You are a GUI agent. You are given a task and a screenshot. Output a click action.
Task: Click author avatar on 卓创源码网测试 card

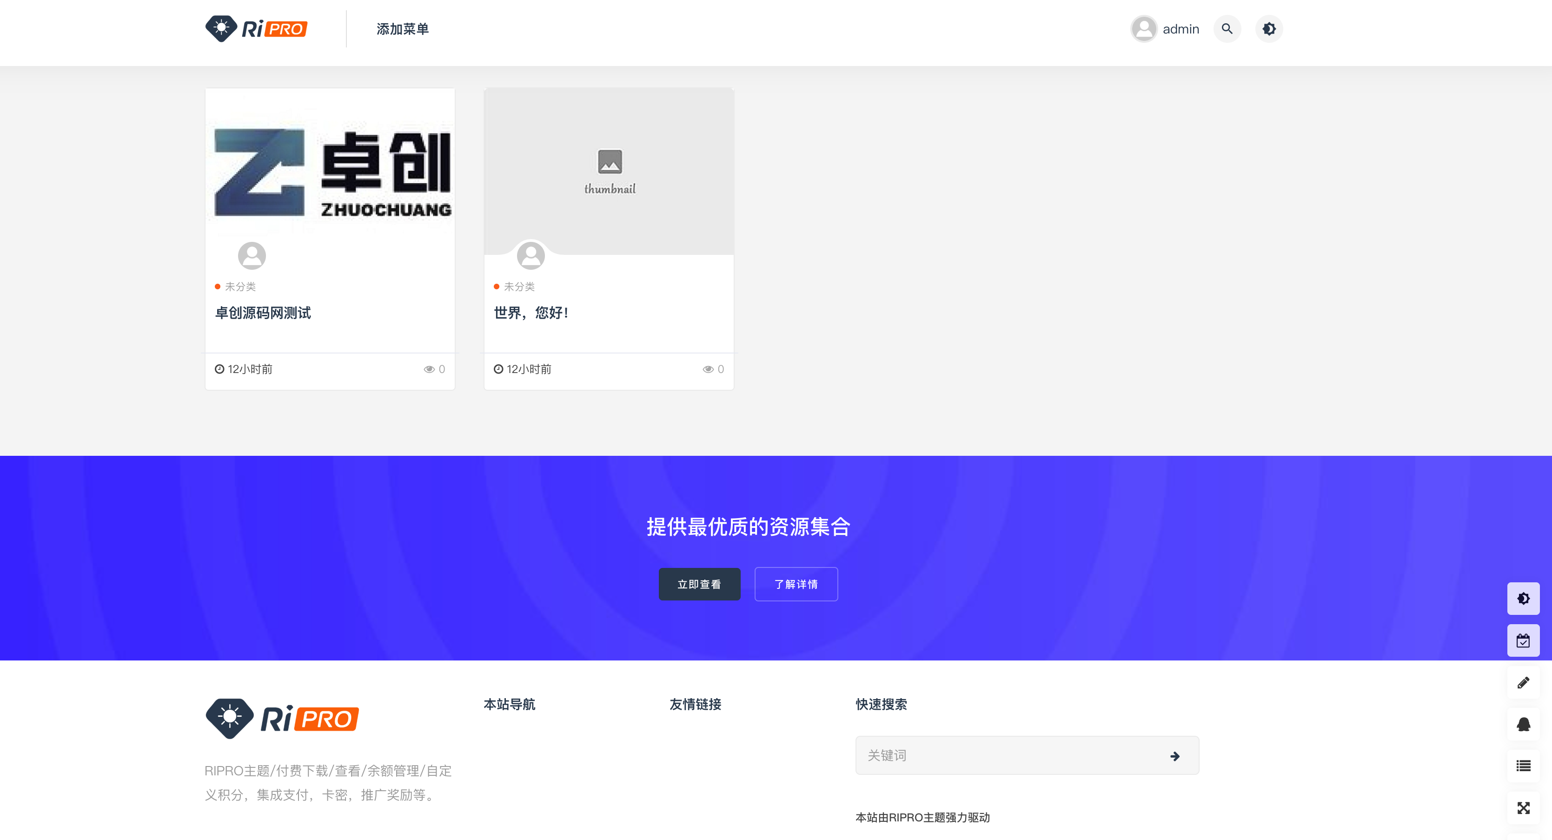tap(252, 255)
